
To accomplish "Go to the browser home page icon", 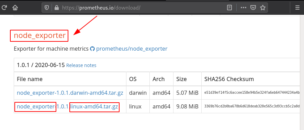I will click(x=15, y=8).
